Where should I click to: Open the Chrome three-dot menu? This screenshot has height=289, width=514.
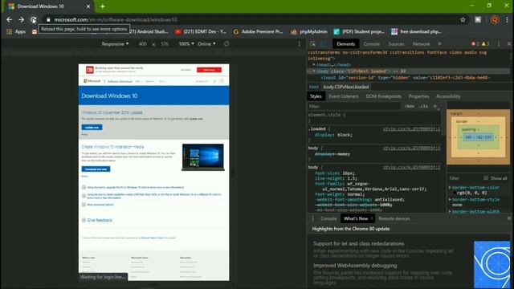click(x=507, y=19)
